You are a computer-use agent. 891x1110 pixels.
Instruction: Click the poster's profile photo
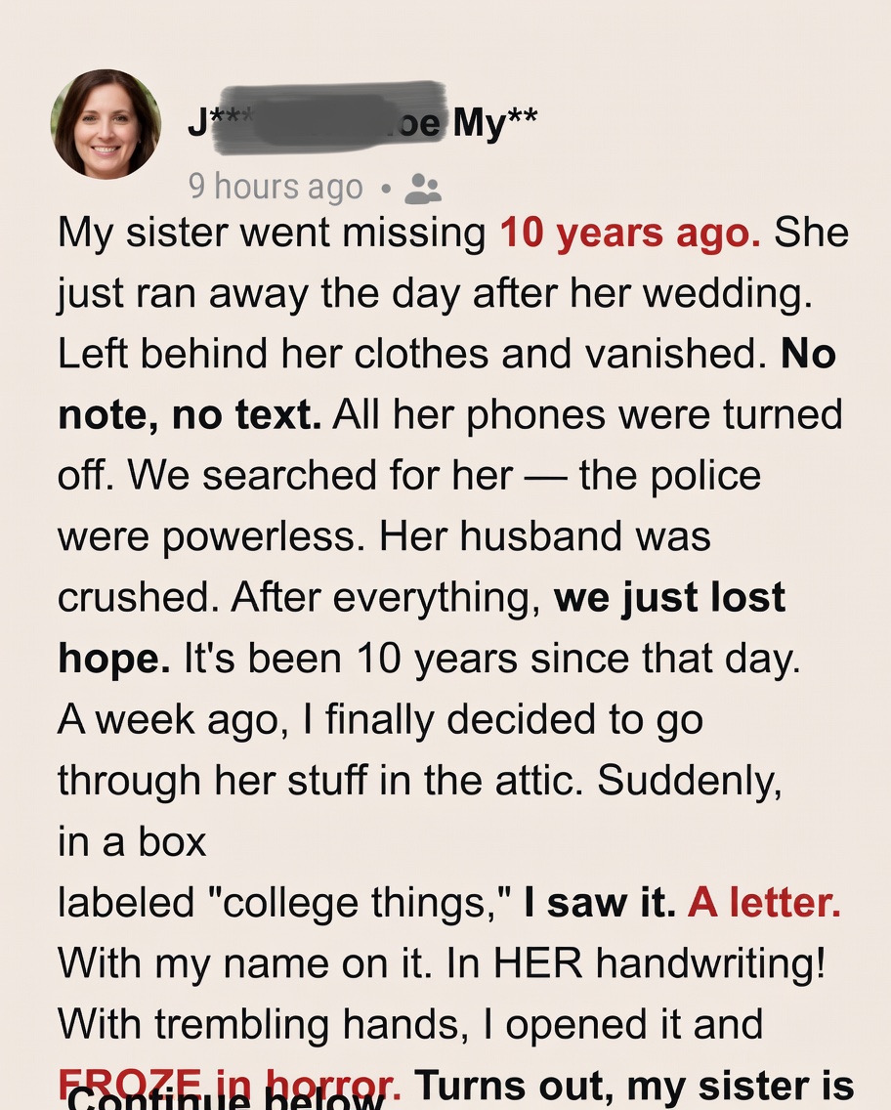[106, 124]
